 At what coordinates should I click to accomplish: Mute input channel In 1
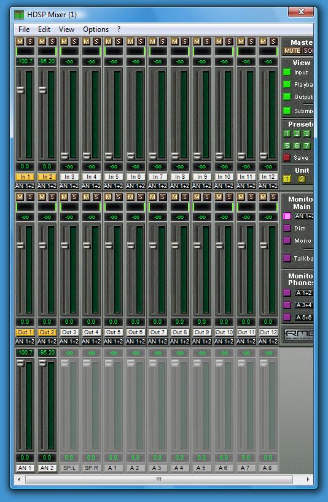(20, 41)
